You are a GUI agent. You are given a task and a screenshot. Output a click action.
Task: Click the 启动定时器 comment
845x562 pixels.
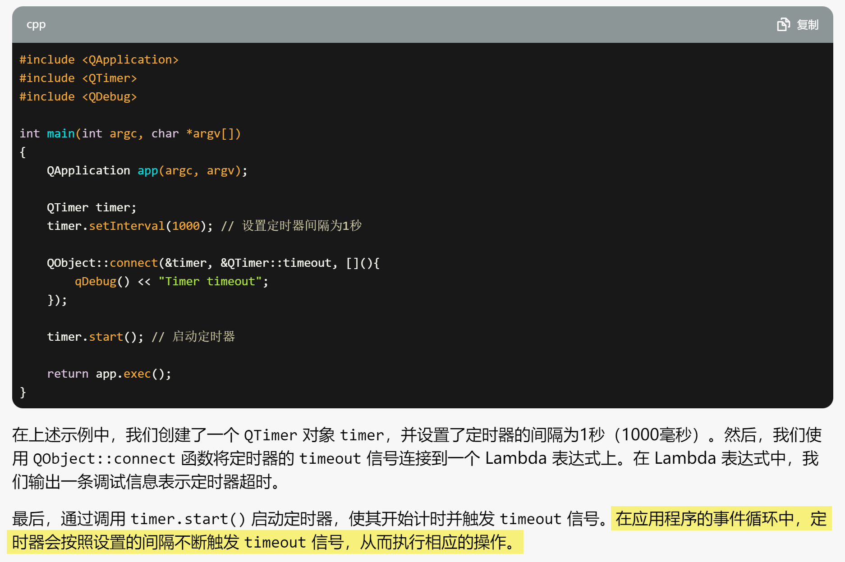203,336
